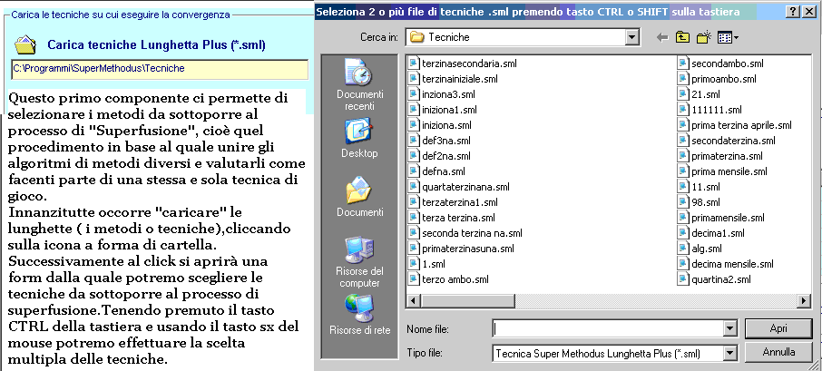The height and width of the screenshot is (371, 822).
Task: Select file 98.sml
Action: tap(699, 202)
